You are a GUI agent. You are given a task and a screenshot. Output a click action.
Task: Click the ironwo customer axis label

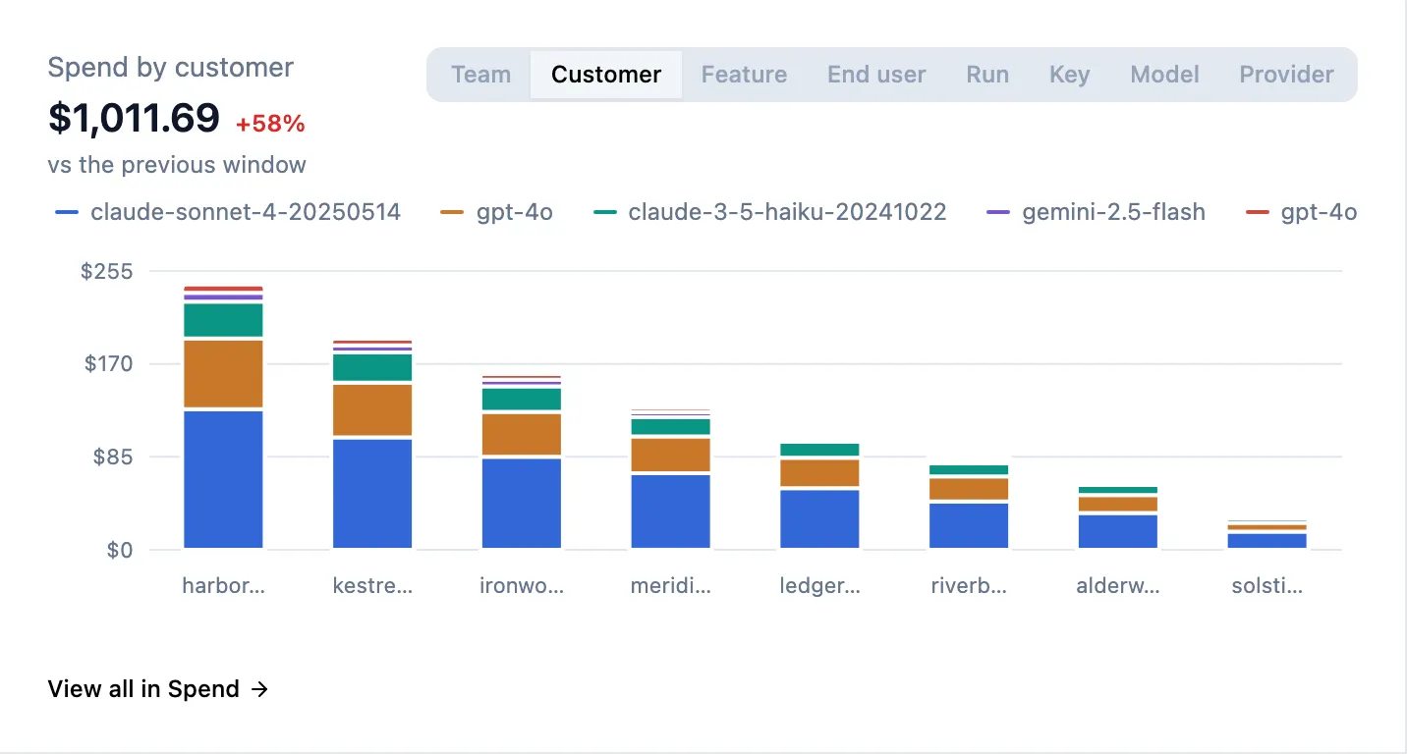coord(522,587)
